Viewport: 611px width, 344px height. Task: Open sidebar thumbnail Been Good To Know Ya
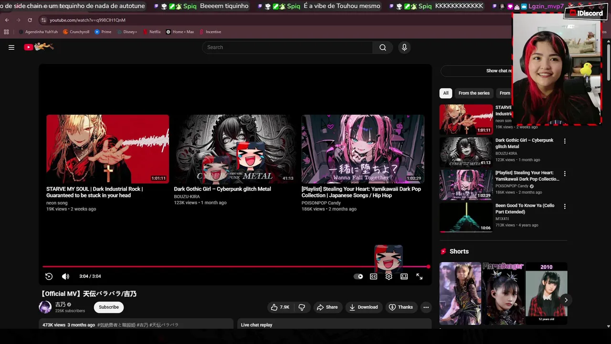click(x=466, y=217)
